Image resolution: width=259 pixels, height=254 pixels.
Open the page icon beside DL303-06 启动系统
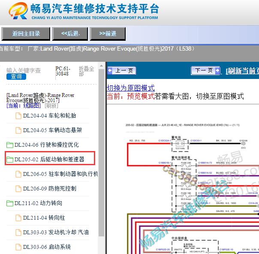18,247
